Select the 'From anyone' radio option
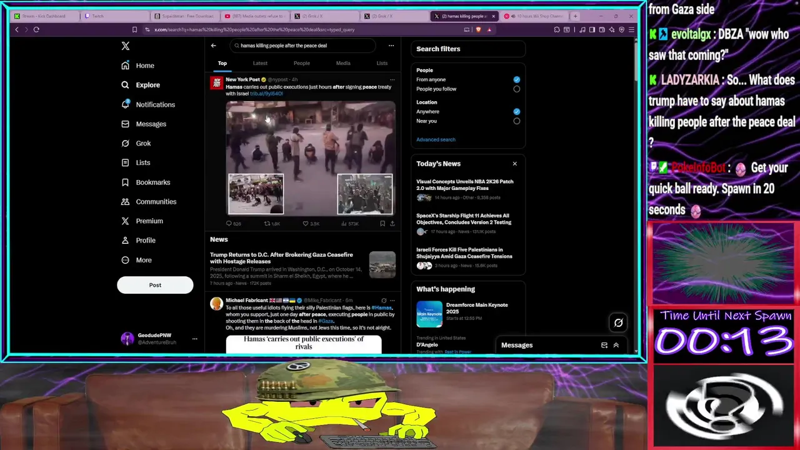Image resolution: width=800 pixels, height=450 pixels. coord(516,79)
